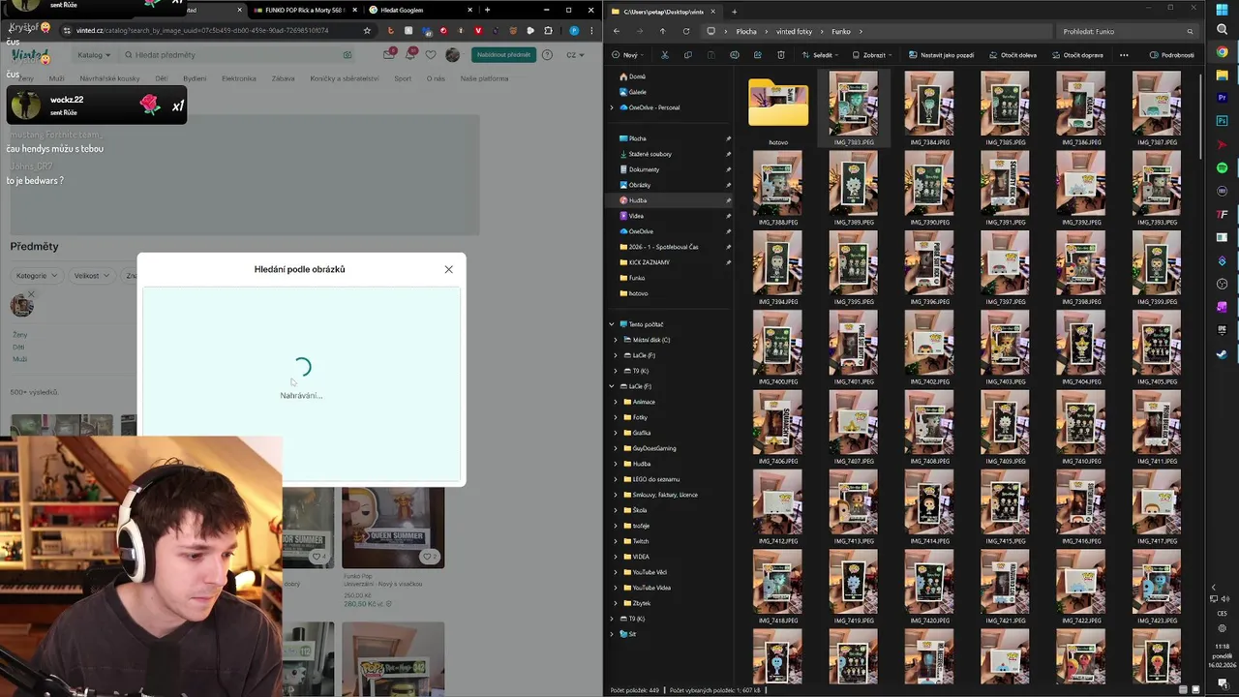Viewport: 1239px width, 697px height.
Task: Open Vinted messages inbox icon
Action: pyautogui.click(x=388, y=55)
